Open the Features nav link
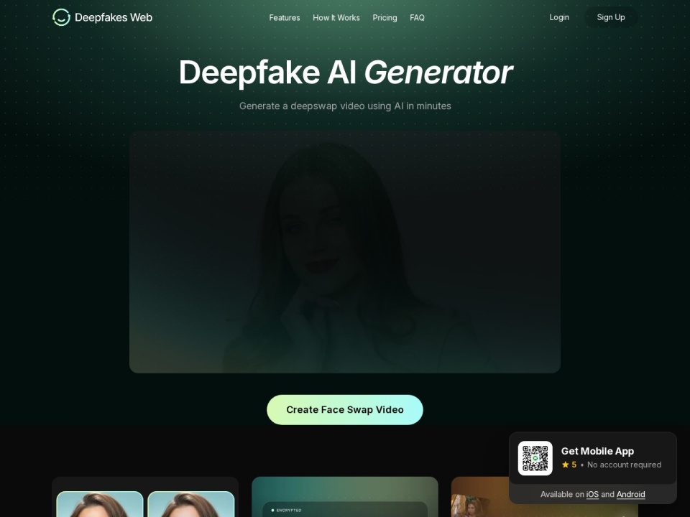 point(285,17)
